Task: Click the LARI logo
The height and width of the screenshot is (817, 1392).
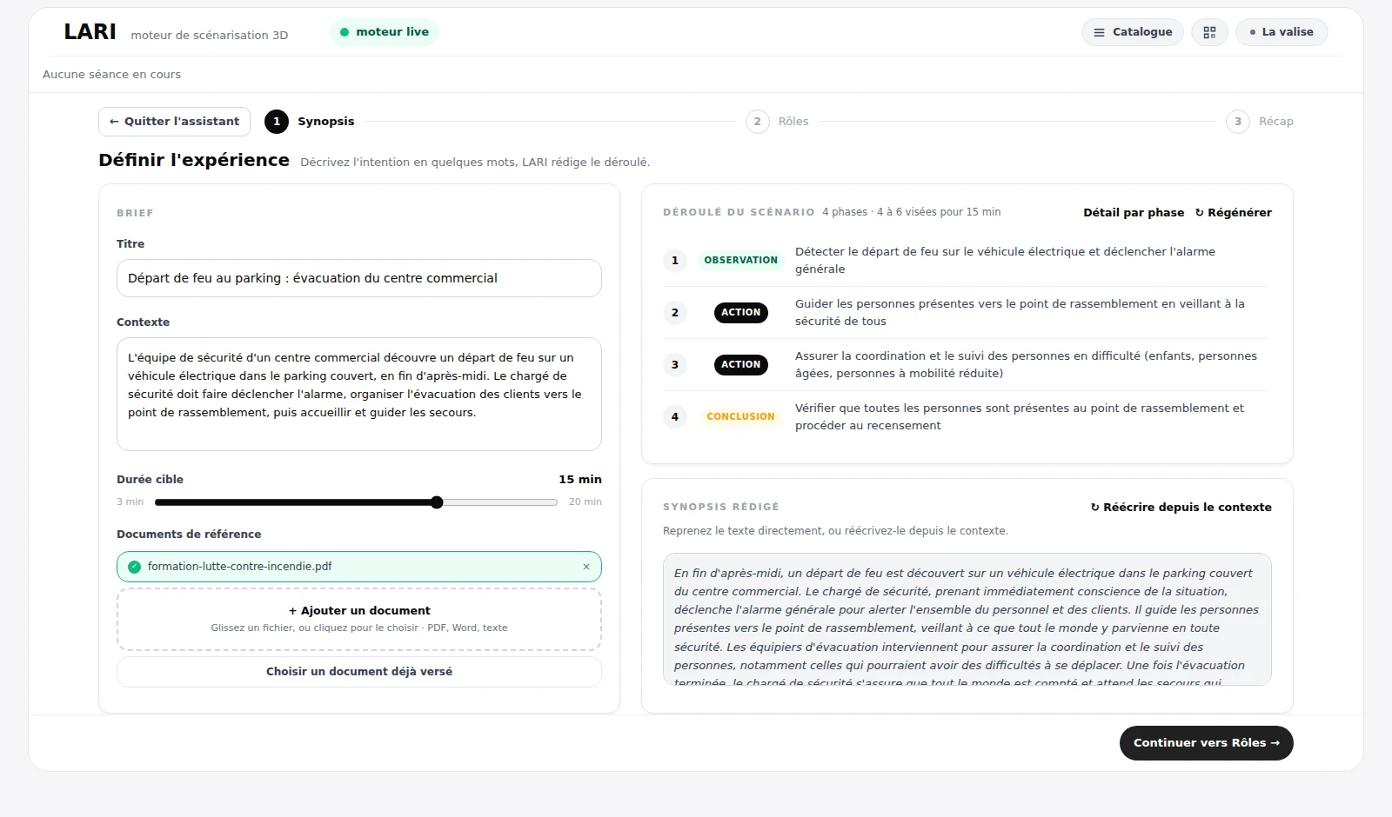Action: [90, 32]
